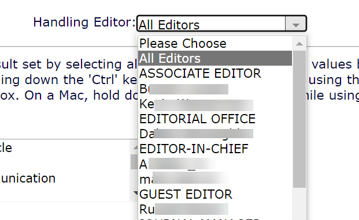Click the scrollbar track below thumb
Image resolution: width=359 pixels, height=220 pixels.
[299, 204]
